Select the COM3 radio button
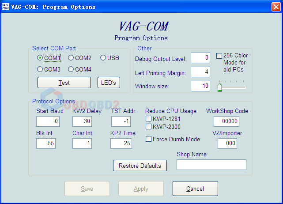Image resolution: width=283 pixels, height=204 pixels. point(40,69)
